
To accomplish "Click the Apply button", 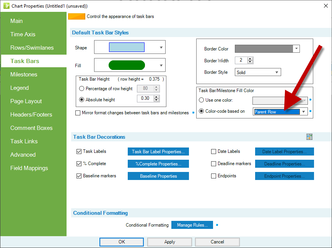I will 169,242.
